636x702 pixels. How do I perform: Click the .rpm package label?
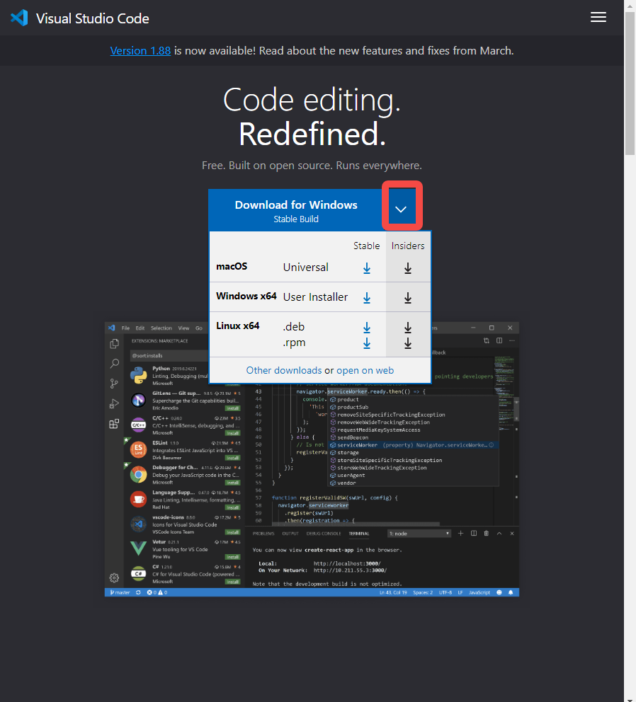coord(294,343)
